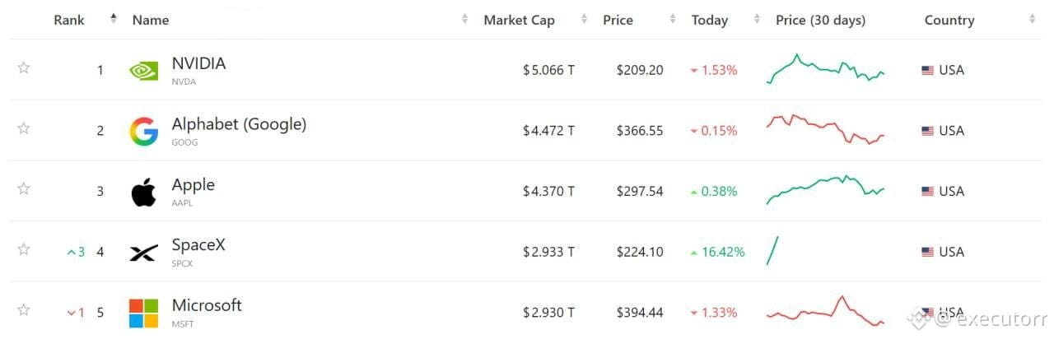Click the USA flag in SpaceX row
This screenshot has height=339, width=1054.
point(927,253)
